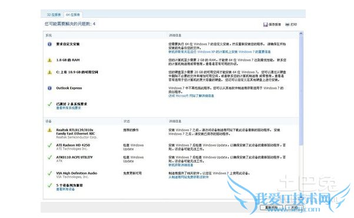The height and width of the screenshot is (218, 354).
Task: Click green check beside VIA High Definition Audio
Action: pyautogui.click(x=49, y=173)
